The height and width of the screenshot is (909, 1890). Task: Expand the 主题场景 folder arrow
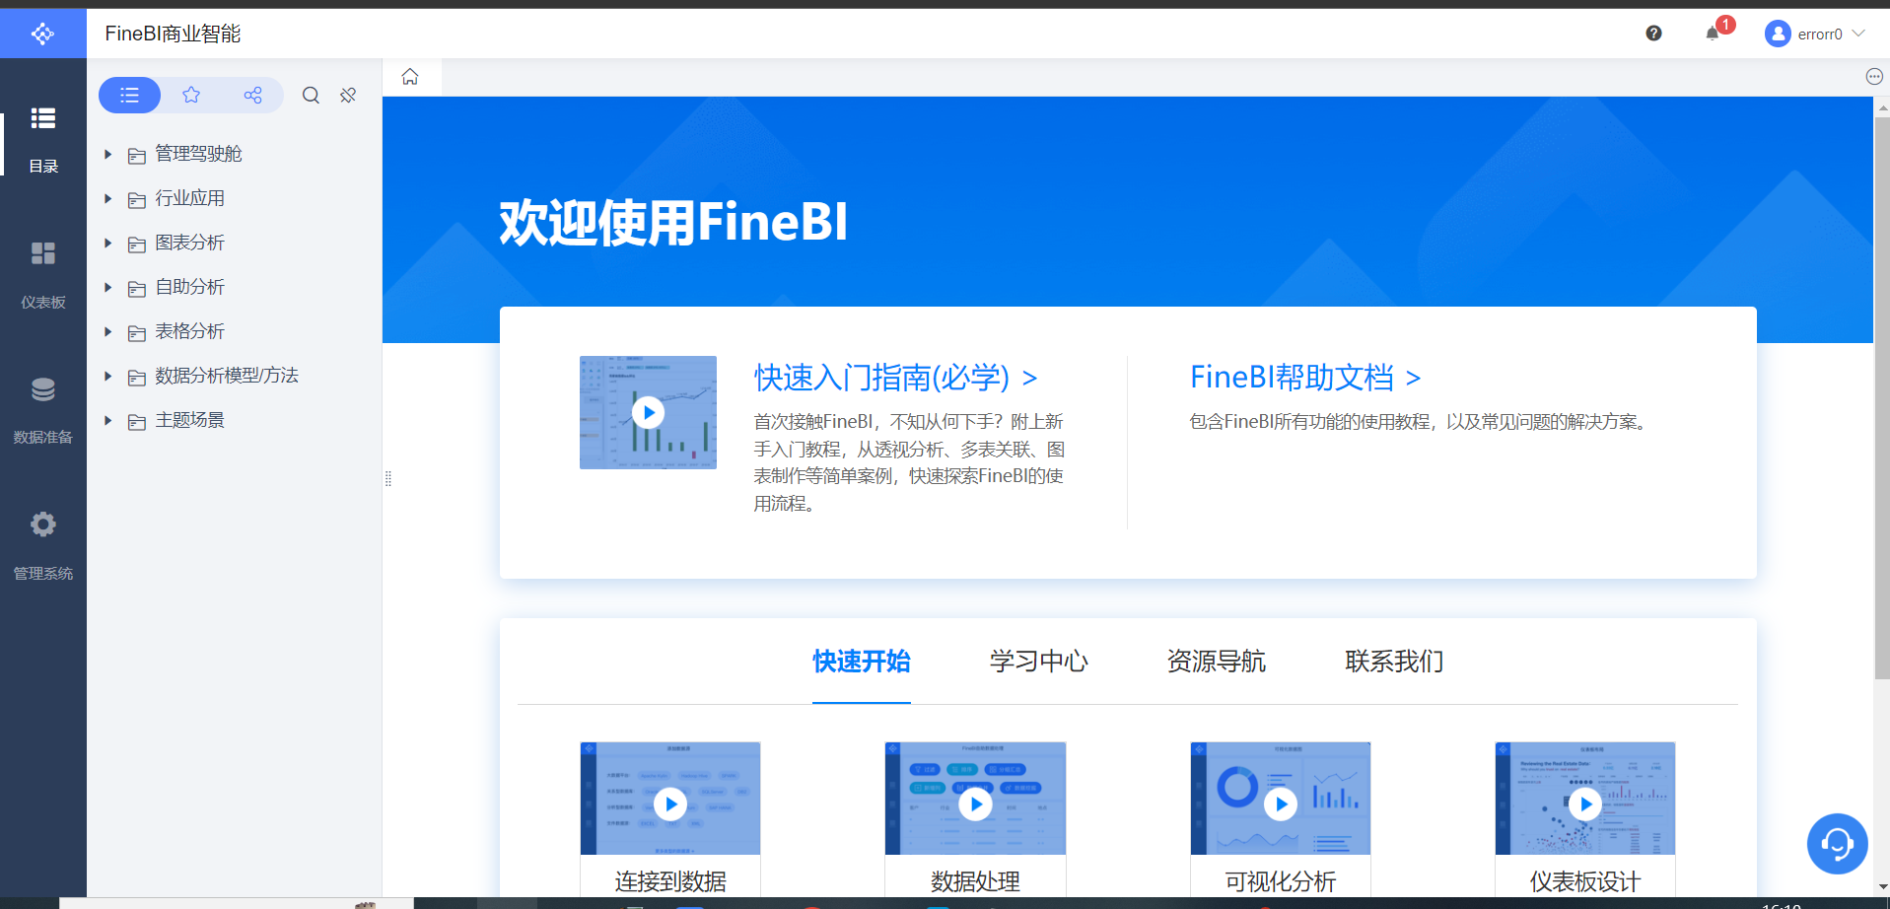click(108, 420)
